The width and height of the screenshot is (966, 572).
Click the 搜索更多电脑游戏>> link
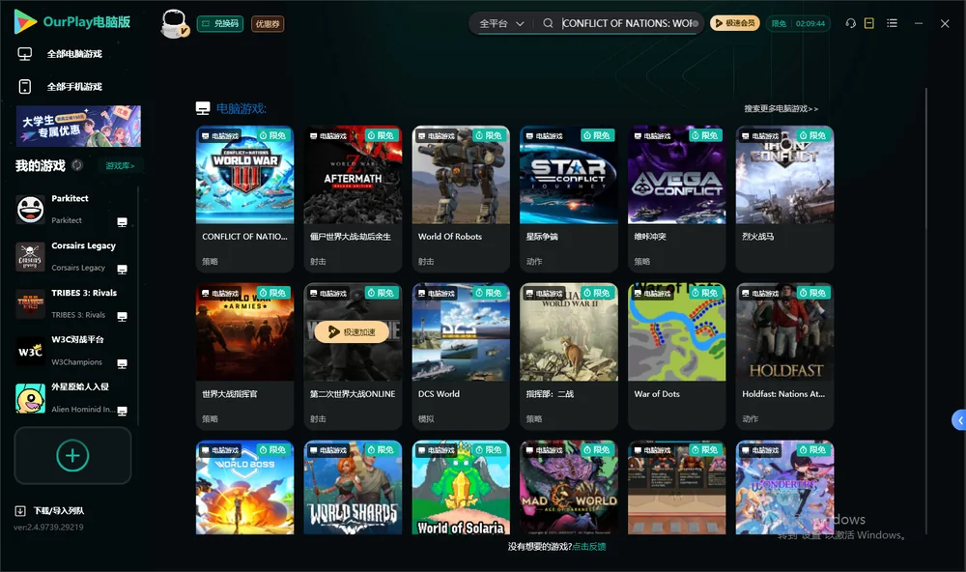coord(781,108)
